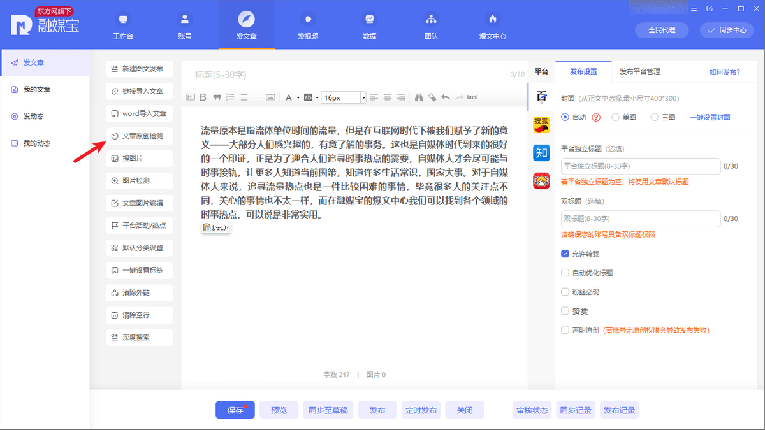Enable the 声明原创 checkbox
Image resolution: width=765 pixels, height=430 pixels.
coord(564,329)
